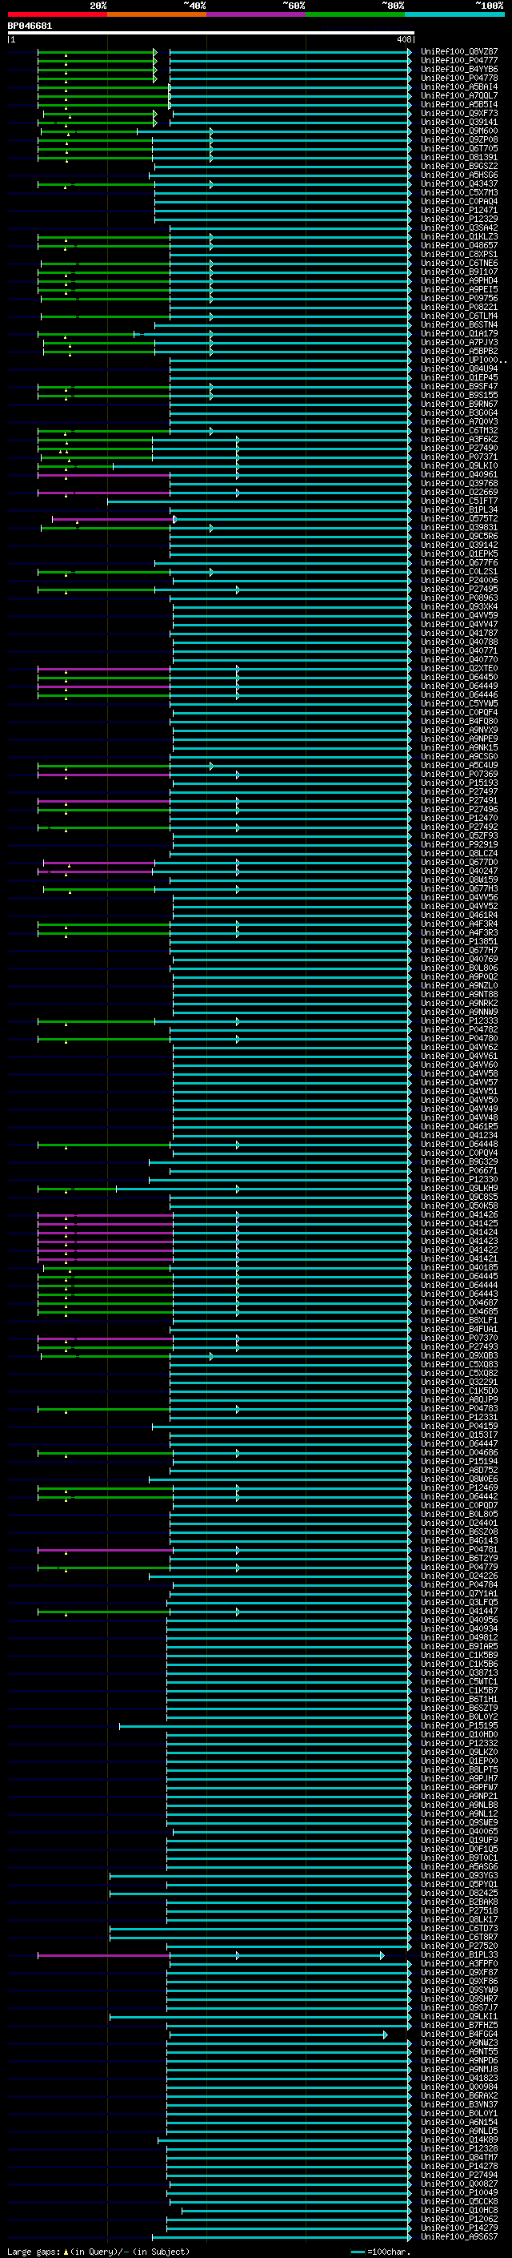Click the cyan ~100% identity legend segment
This screenshot has height=2258, width=512.
(x=454, y=14)
